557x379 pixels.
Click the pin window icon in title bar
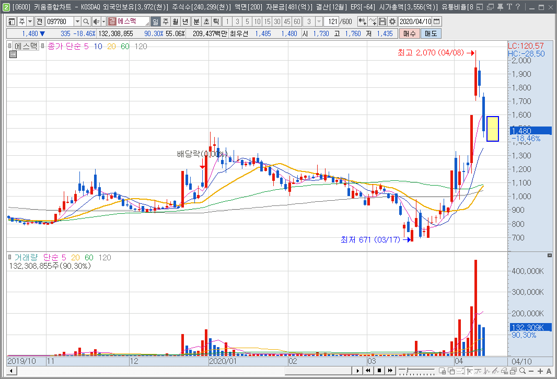click(x=500, y=7)
